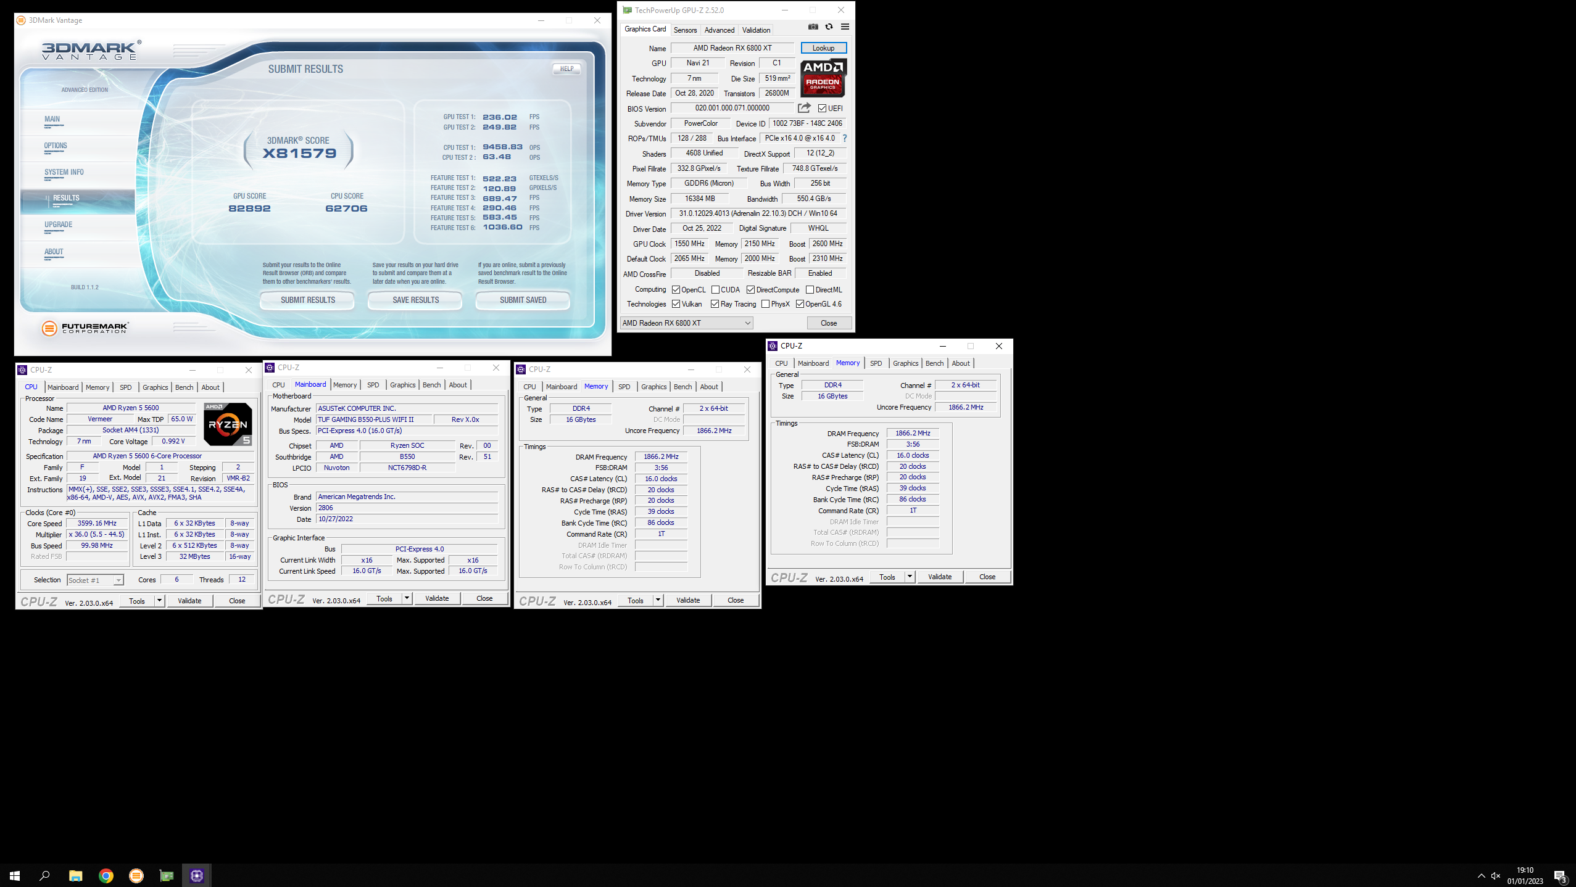Click Tools button in rightmost CPU-Z window
Viewport: 1576px width, 887px height.
pos(887,577)
